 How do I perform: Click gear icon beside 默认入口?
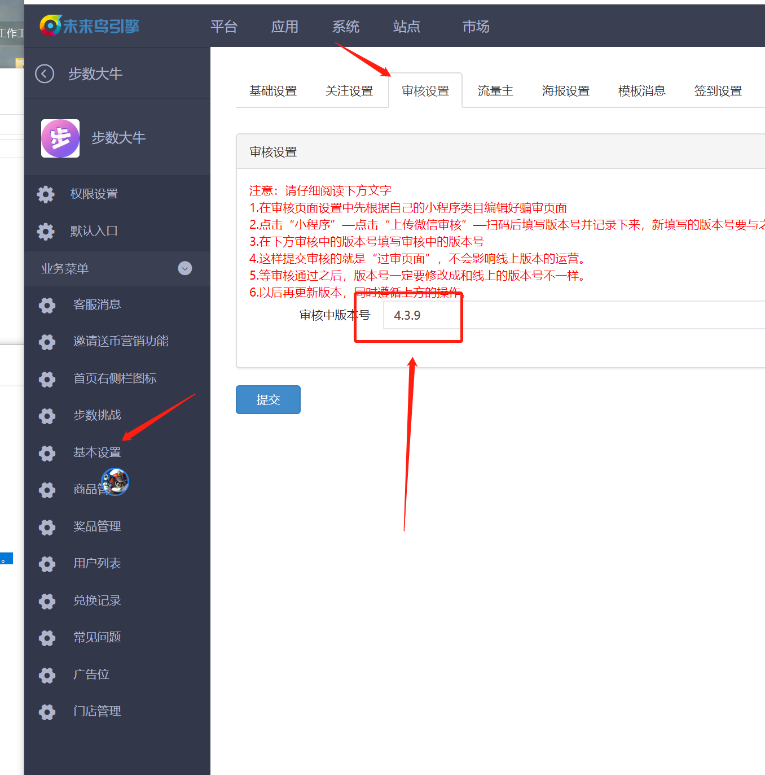(x=46, y=231)
